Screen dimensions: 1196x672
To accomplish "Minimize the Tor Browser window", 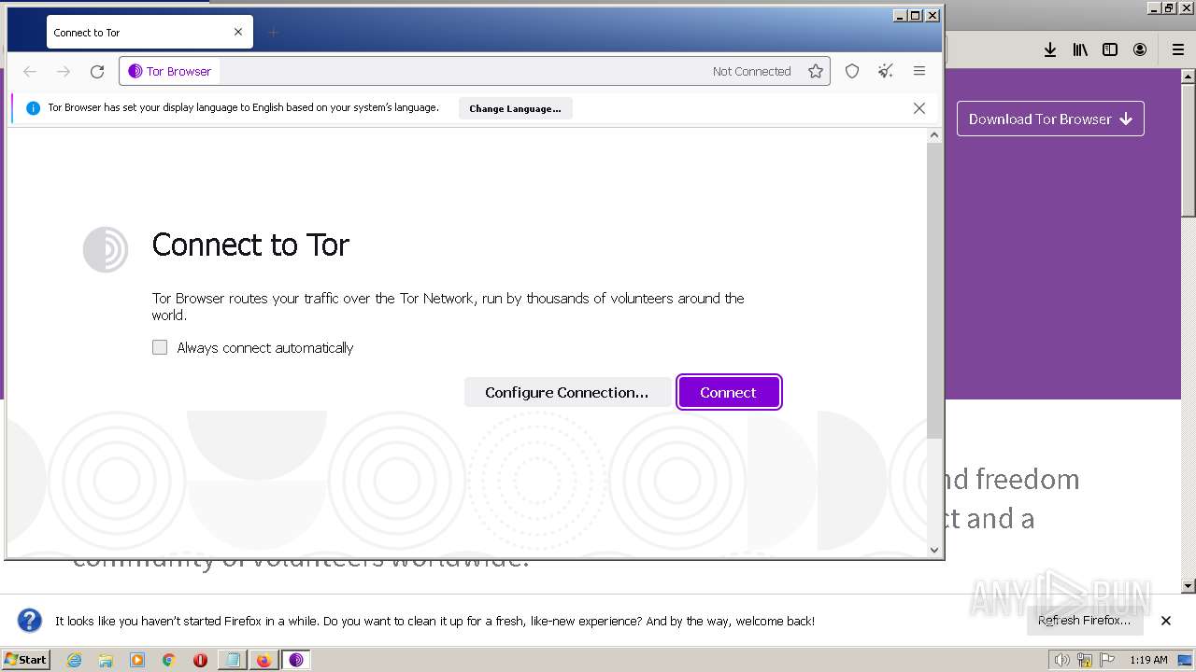I will [x=900, y=15].
